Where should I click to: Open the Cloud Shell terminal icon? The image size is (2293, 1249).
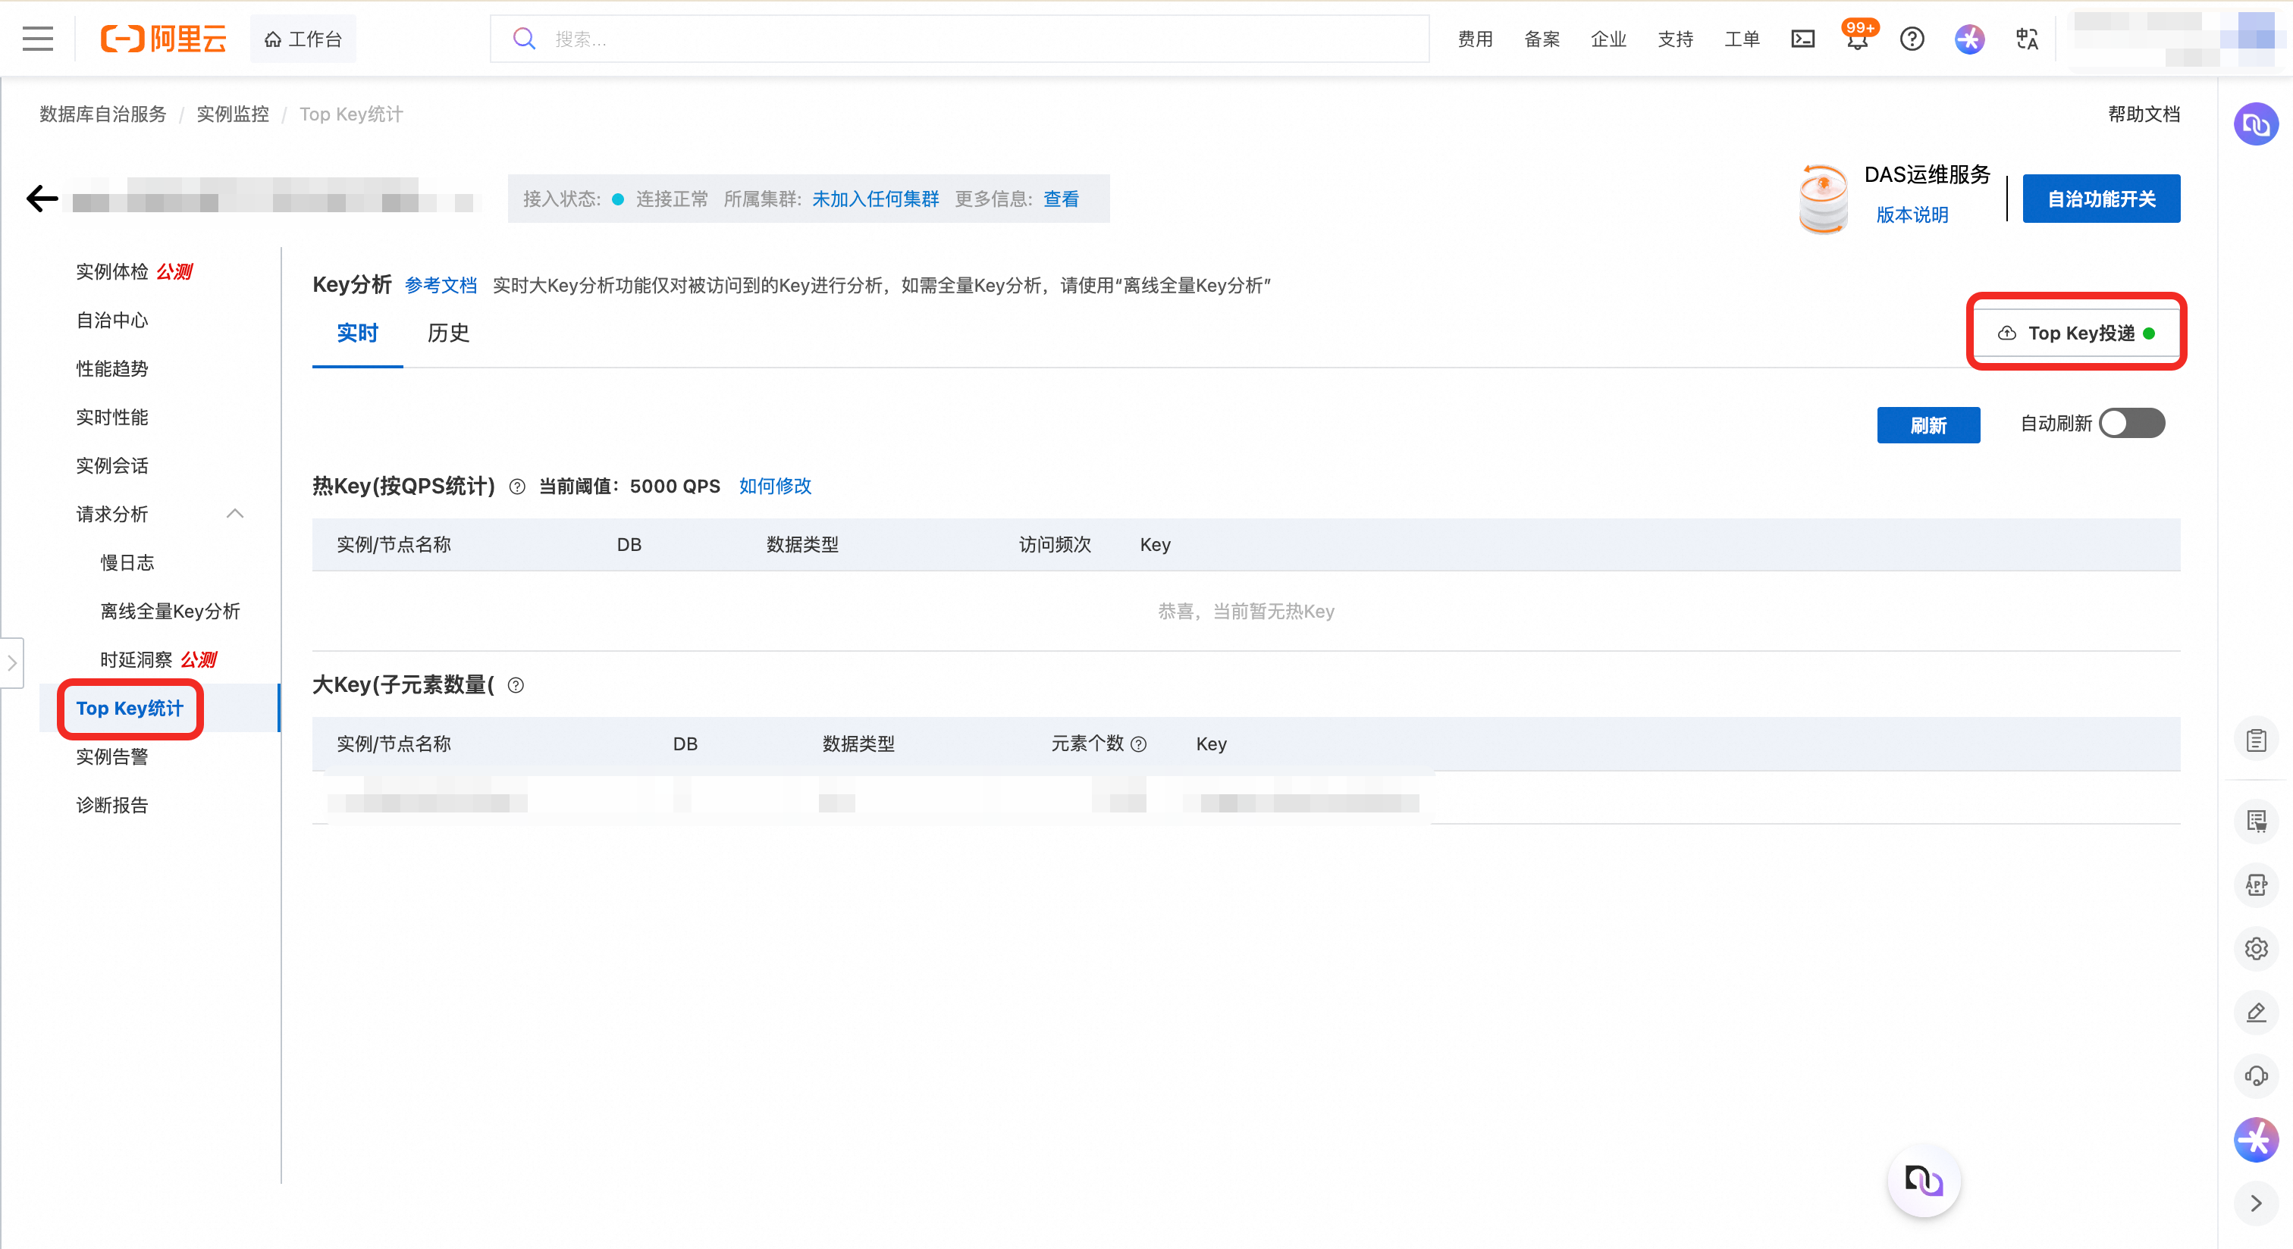(1803, 38)
